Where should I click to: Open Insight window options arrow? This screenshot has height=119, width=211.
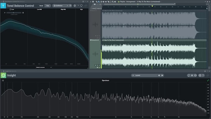(x=2, y=71)
